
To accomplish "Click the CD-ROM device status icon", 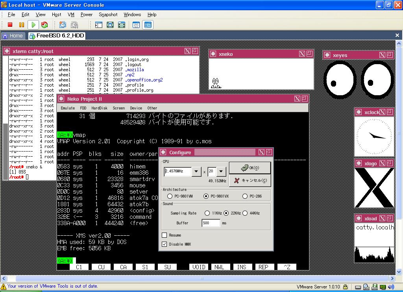I will pyautogui.click(x=366, y=287).
